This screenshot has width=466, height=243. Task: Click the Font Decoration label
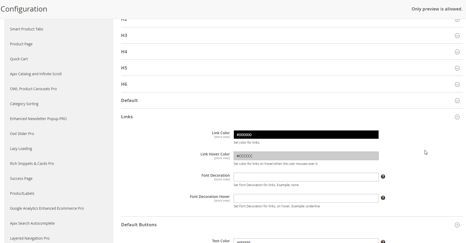click(216, 175)
